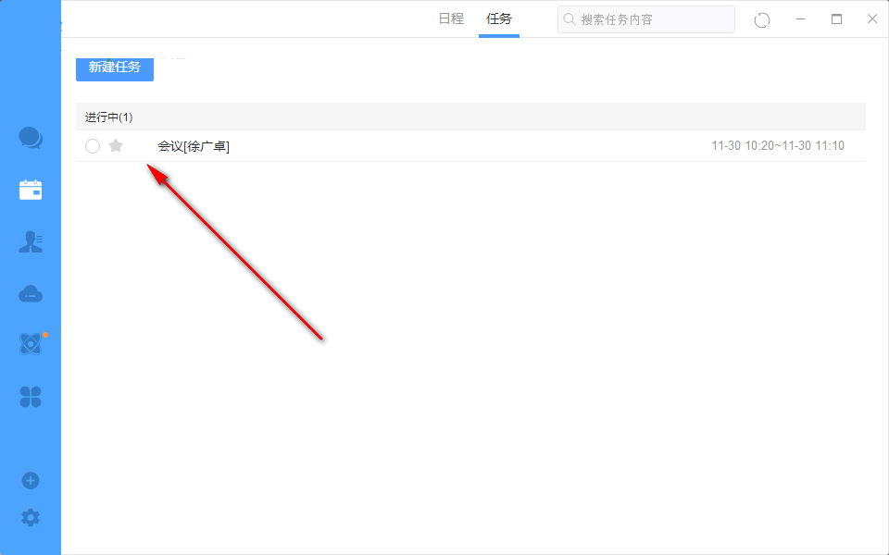Open the calendar icon in the sidebar
889x555 pixels.
coord(31,191)
